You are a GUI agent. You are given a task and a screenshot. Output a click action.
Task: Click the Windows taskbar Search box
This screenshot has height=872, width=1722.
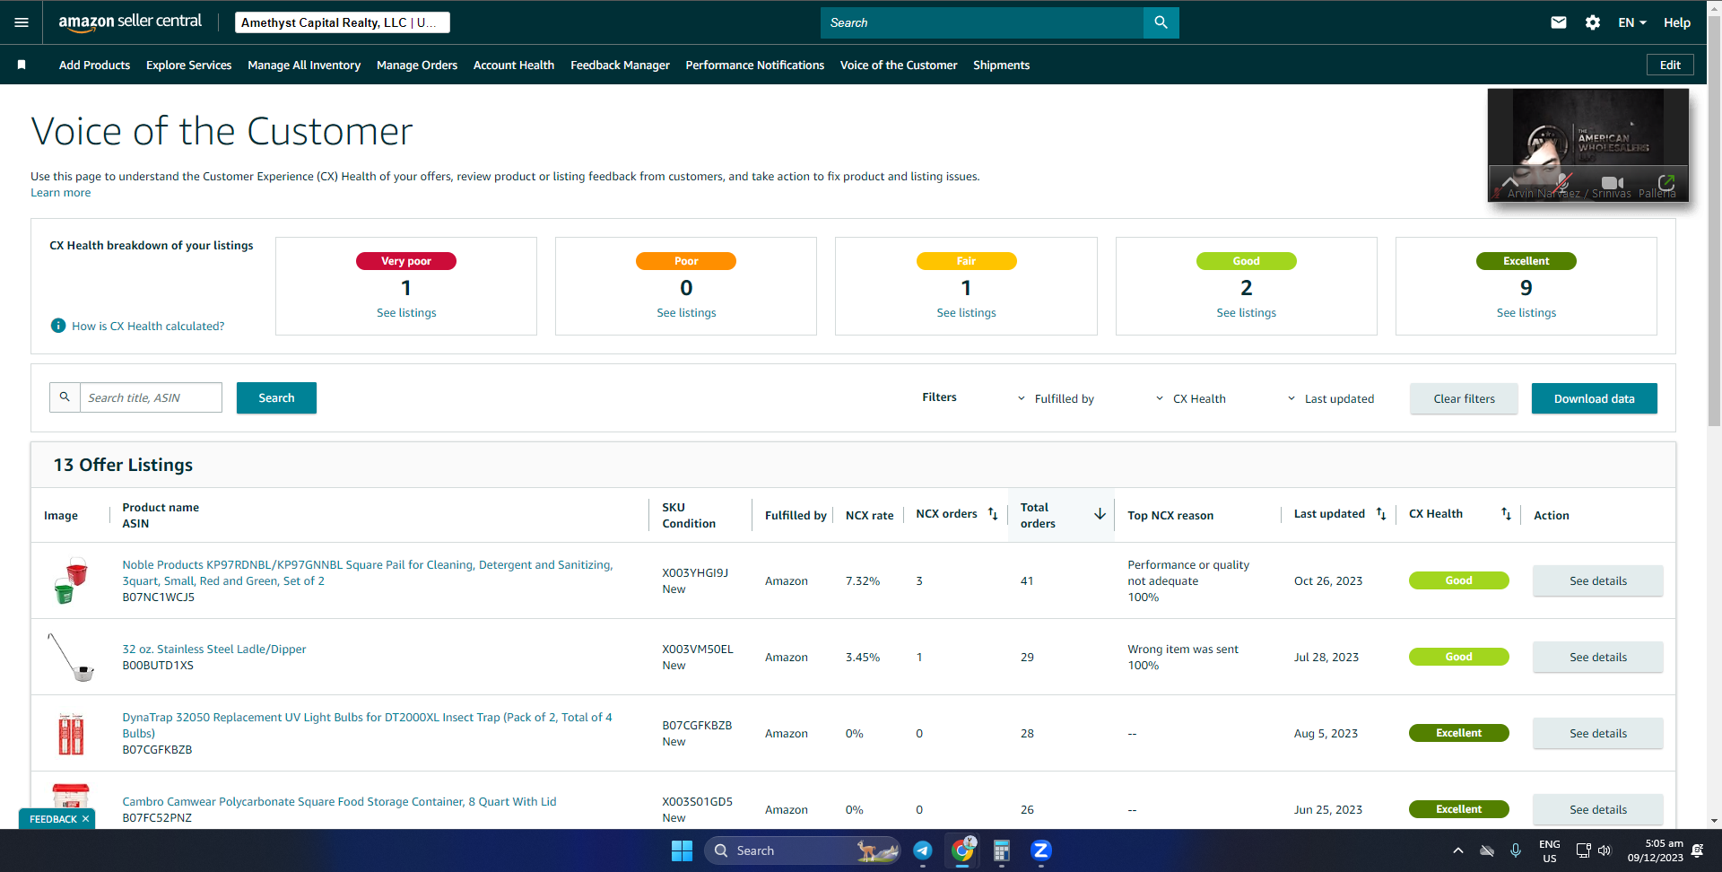coord(803,850)
